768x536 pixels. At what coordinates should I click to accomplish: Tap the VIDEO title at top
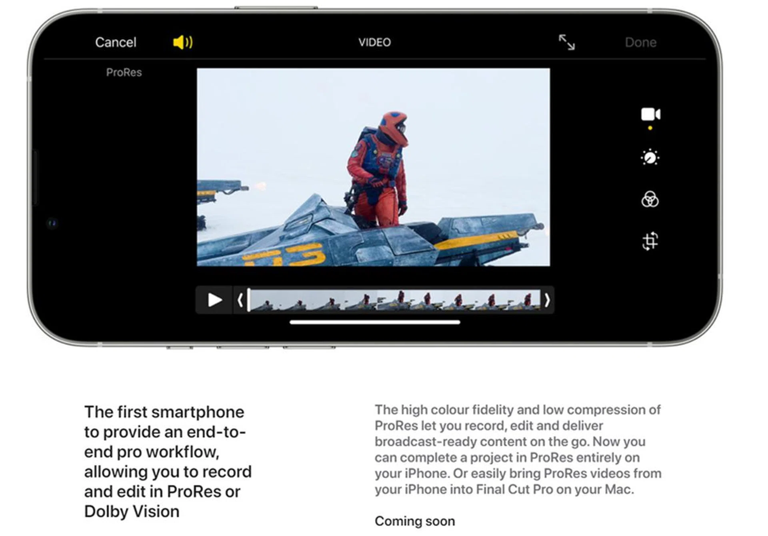pos(374,42)
